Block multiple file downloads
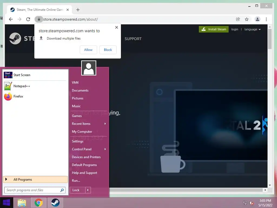 108,50
